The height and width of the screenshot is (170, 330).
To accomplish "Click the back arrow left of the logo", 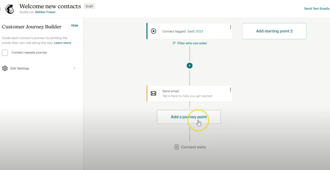I will tap(1, 9).
